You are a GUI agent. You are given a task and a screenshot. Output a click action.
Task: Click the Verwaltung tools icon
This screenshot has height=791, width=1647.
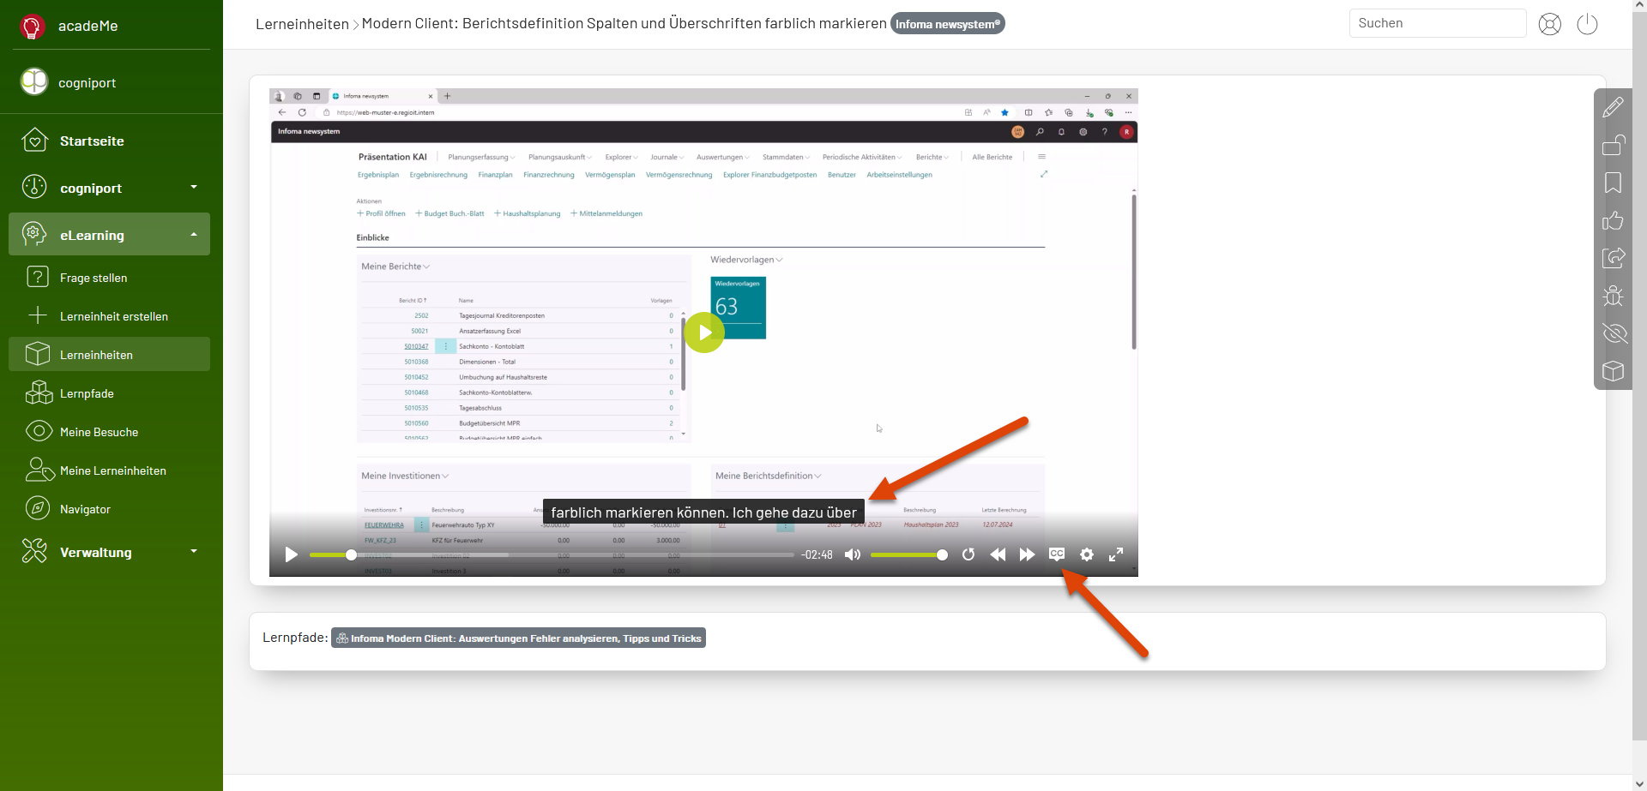tap(34, 551)
